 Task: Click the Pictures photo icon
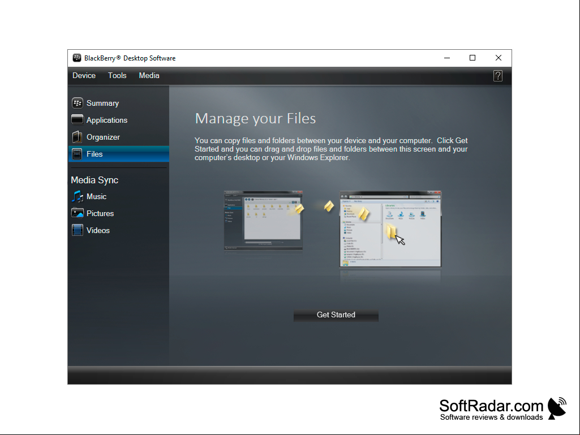tap(78, 213)
